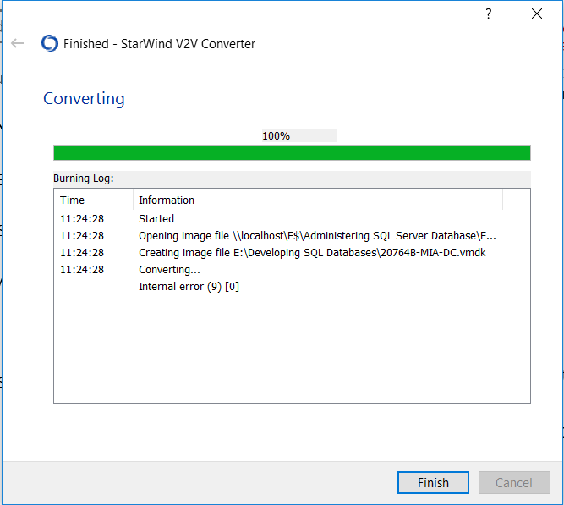Go back using the back arrow
Image resolution: width=564 pixels, height=505 pixels.
point(17,43)
